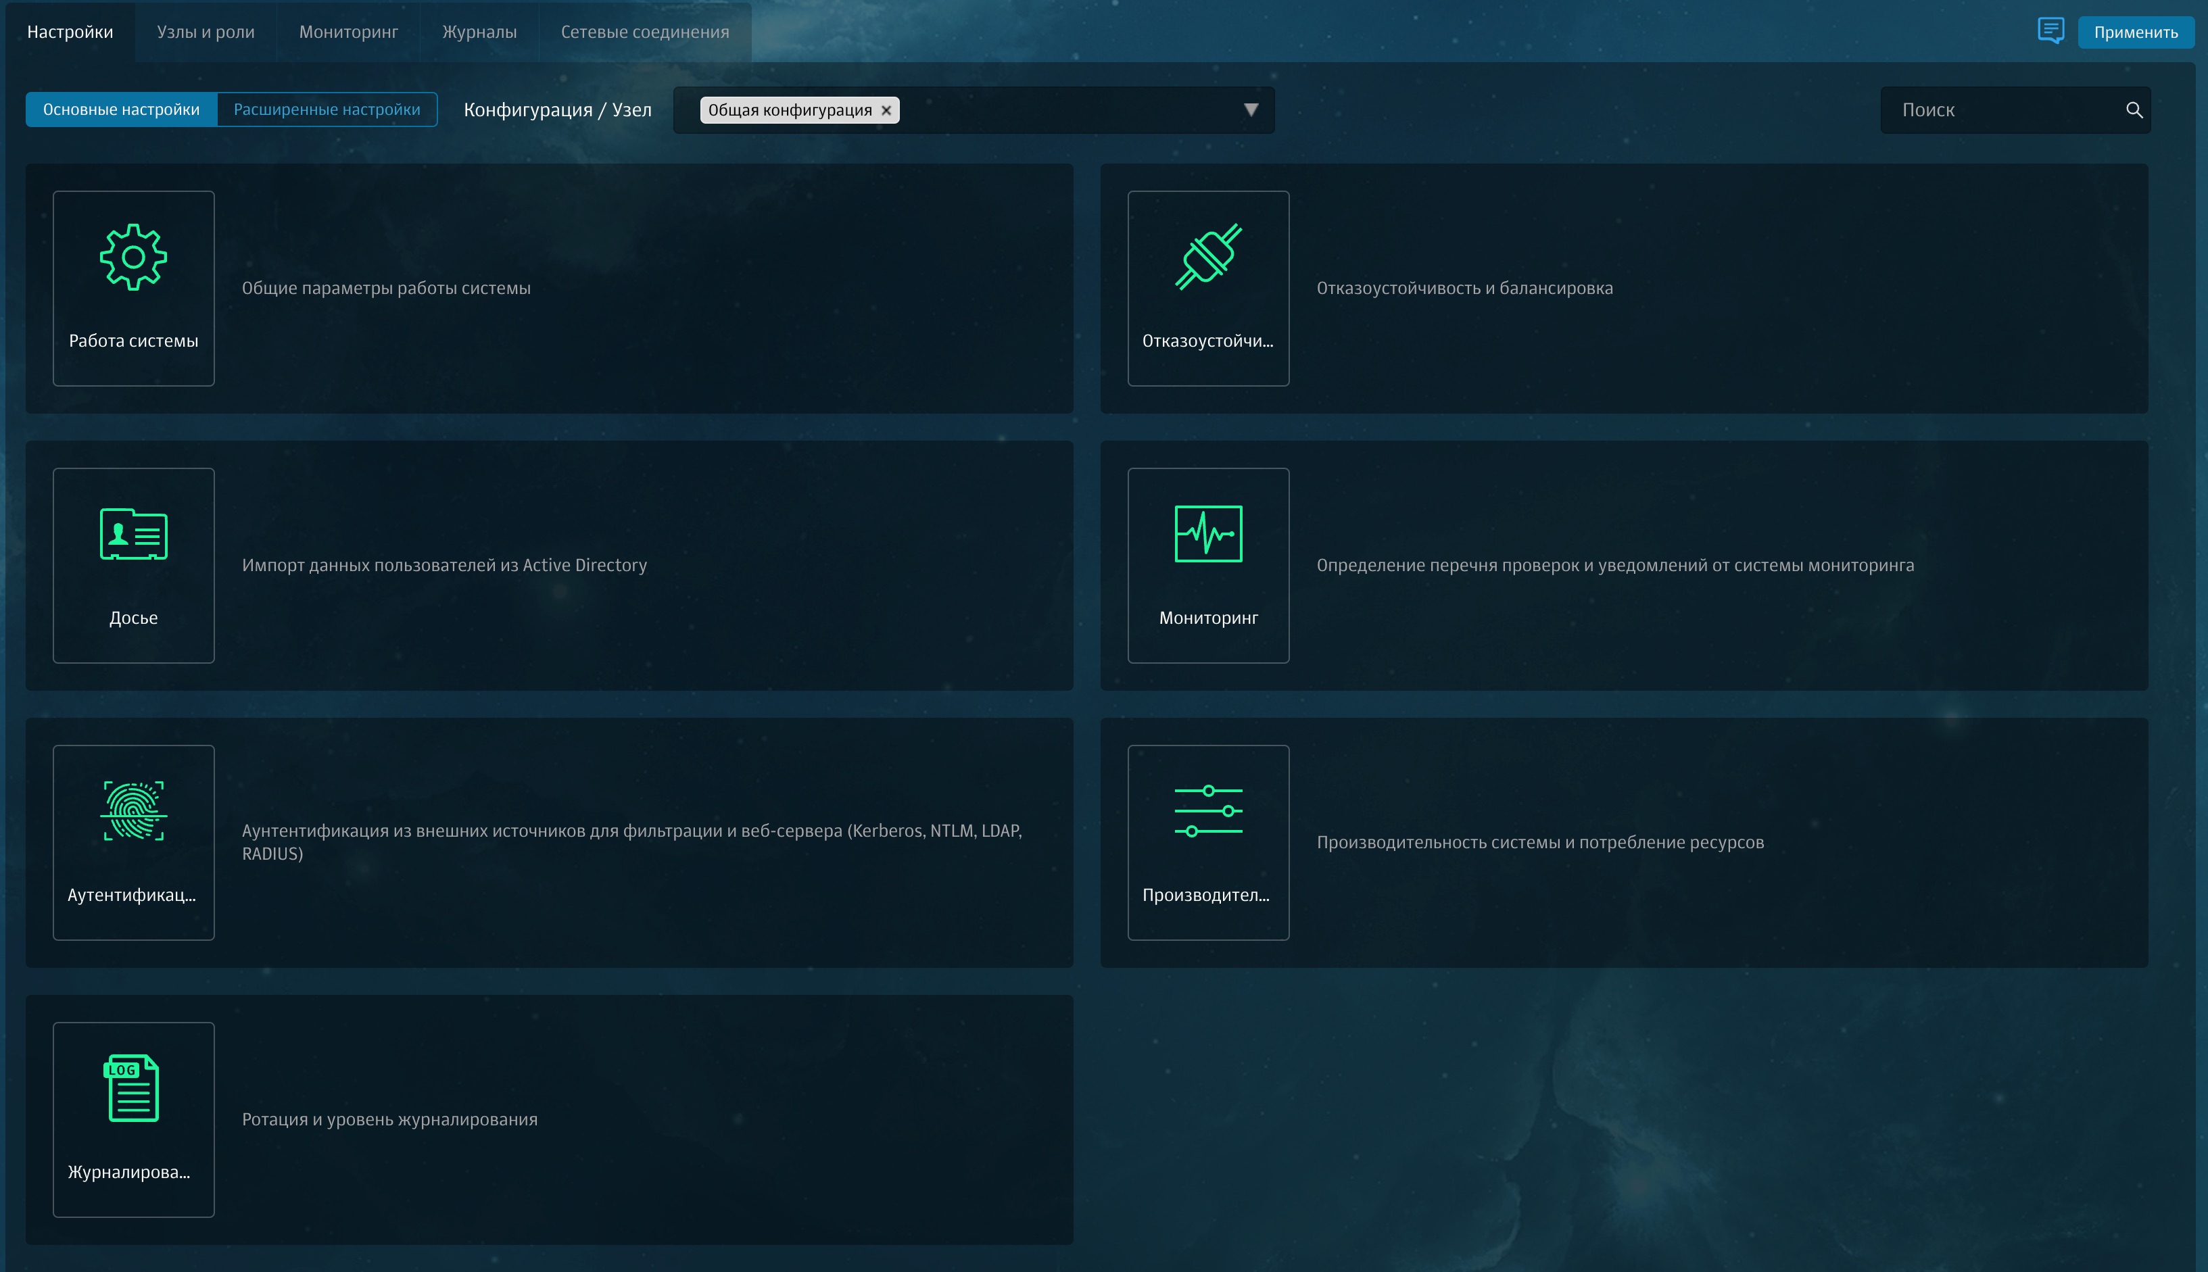Switch to the top Мониторинг tab
This screenshot has width=2208, height=1272.
pyautogui.click(x=347, y=32)
